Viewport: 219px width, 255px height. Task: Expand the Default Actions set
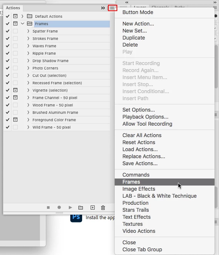tap(22, 16)
